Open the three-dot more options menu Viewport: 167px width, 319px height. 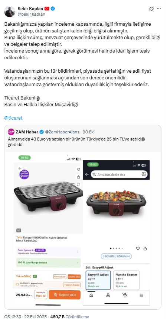coord(159,9)
